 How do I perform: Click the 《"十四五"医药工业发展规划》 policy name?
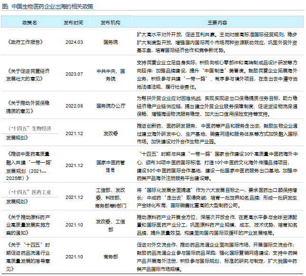[x=29, y=197]
